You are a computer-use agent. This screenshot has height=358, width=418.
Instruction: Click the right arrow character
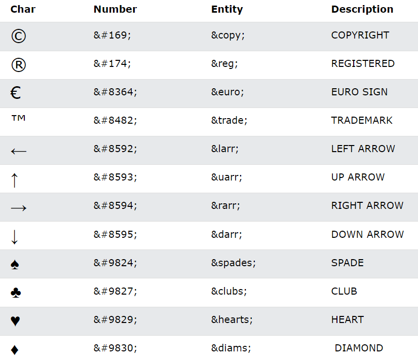point(18,207)
